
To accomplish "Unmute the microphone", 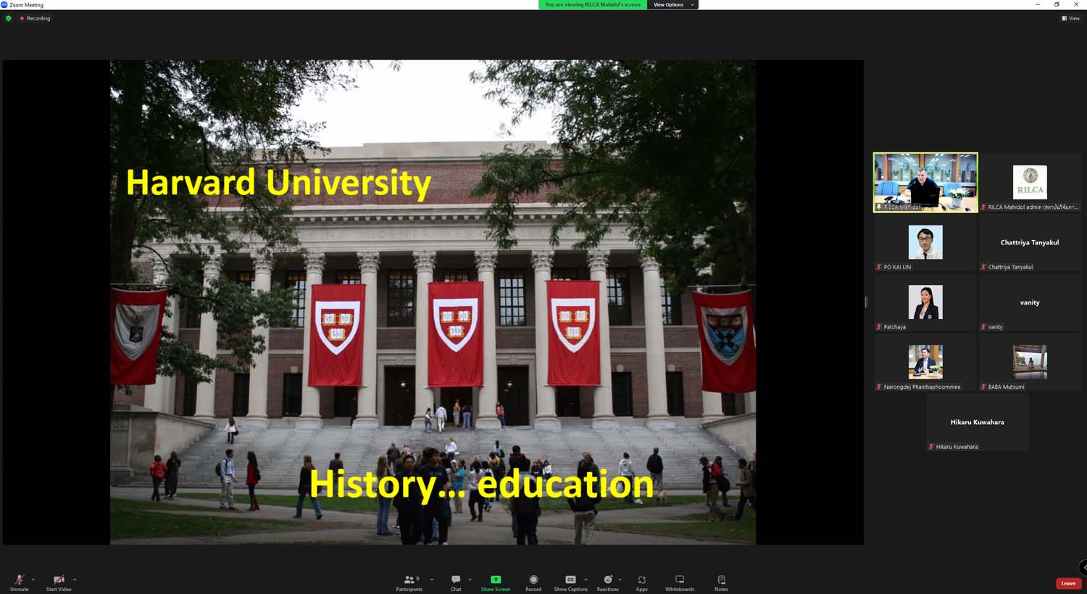I will pos(20,582).
